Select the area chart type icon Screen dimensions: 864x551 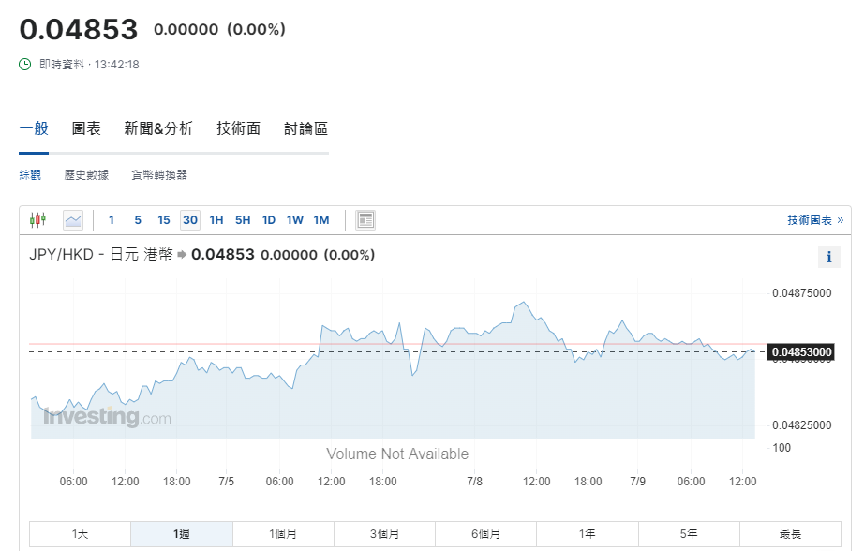(73, 220)
